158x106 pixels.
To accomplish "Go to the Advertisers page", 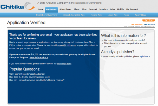I will (65, 9).
